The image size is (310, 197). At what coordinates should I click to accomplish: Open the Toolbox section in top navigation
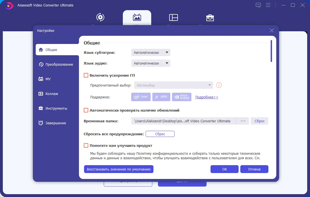pyautogui.click(x=210, y=17)
